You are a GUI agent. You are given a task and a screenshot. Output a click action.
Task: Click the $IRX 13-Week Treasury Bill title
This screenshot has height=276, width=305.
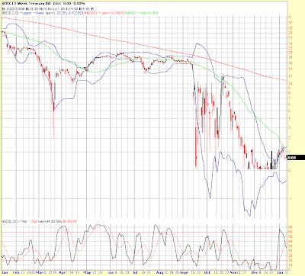pos(26,4)
